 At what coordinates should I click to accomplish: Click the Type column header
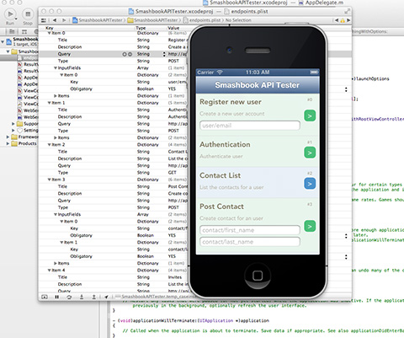141,28
